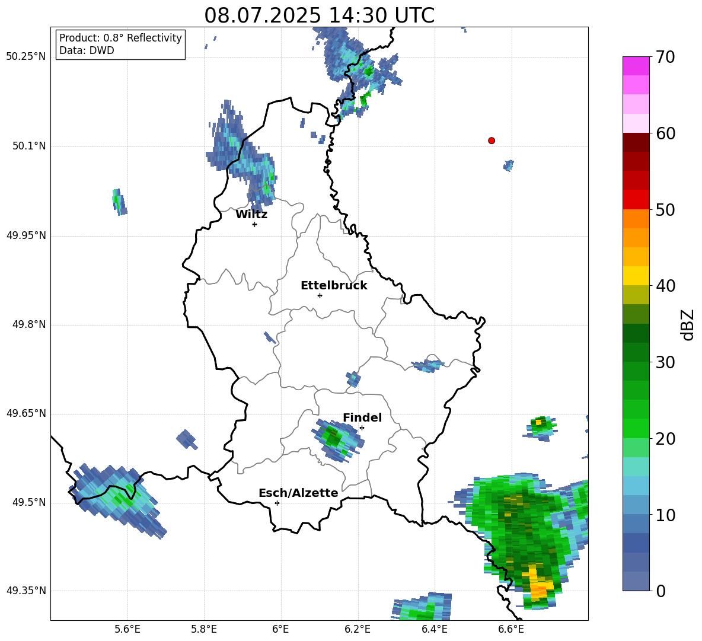The image size is (702, 641).
Task: Click the 6°E longitude label
Action: point(280,630)
